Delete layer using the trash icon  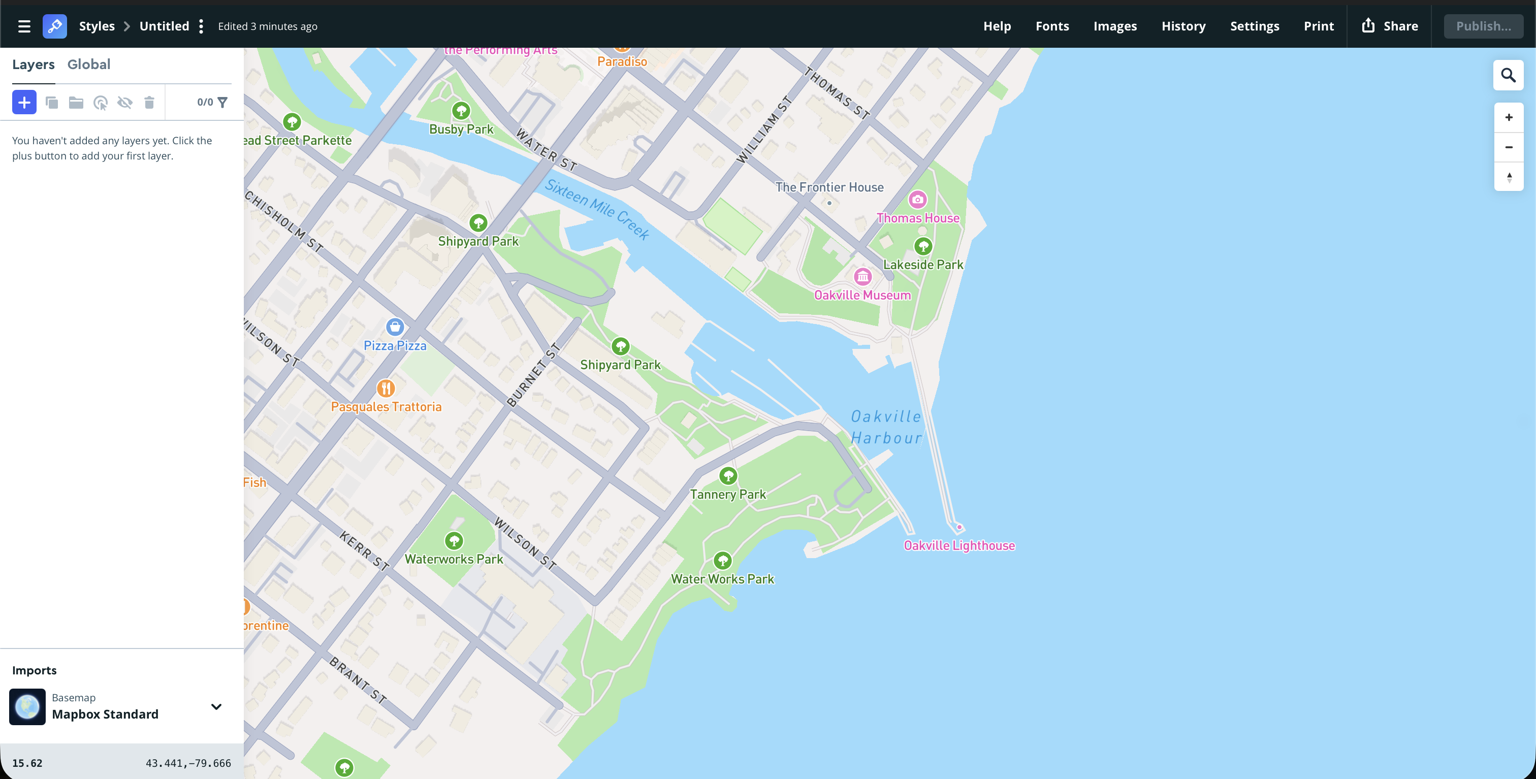pos(149,102)
